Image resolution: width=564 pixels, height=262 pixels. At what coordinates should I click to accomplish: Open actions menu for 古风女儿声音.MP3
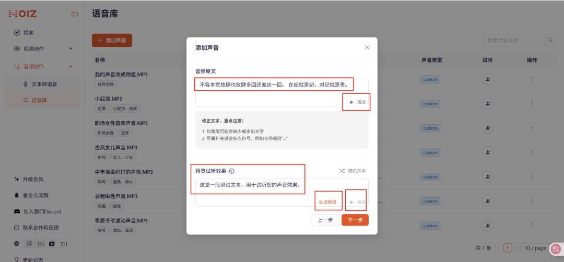pos(532,152)
